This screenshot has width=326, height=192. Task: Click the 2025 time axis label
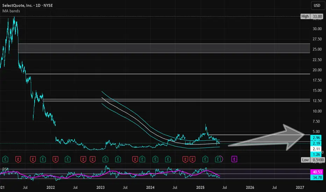[200, 187]
